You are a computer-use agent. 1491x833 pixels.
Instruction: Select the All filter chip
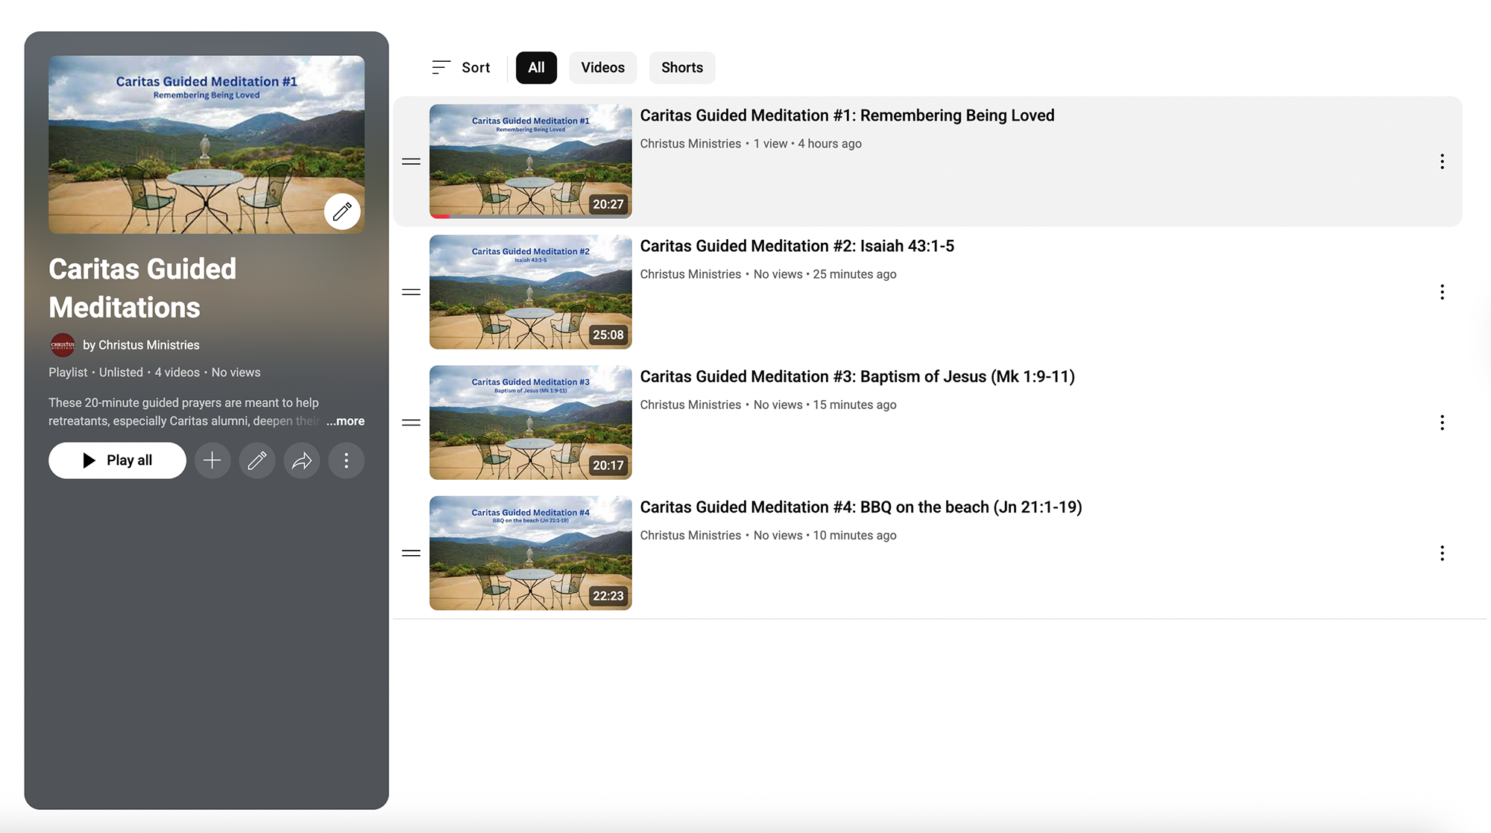point(536,68)
